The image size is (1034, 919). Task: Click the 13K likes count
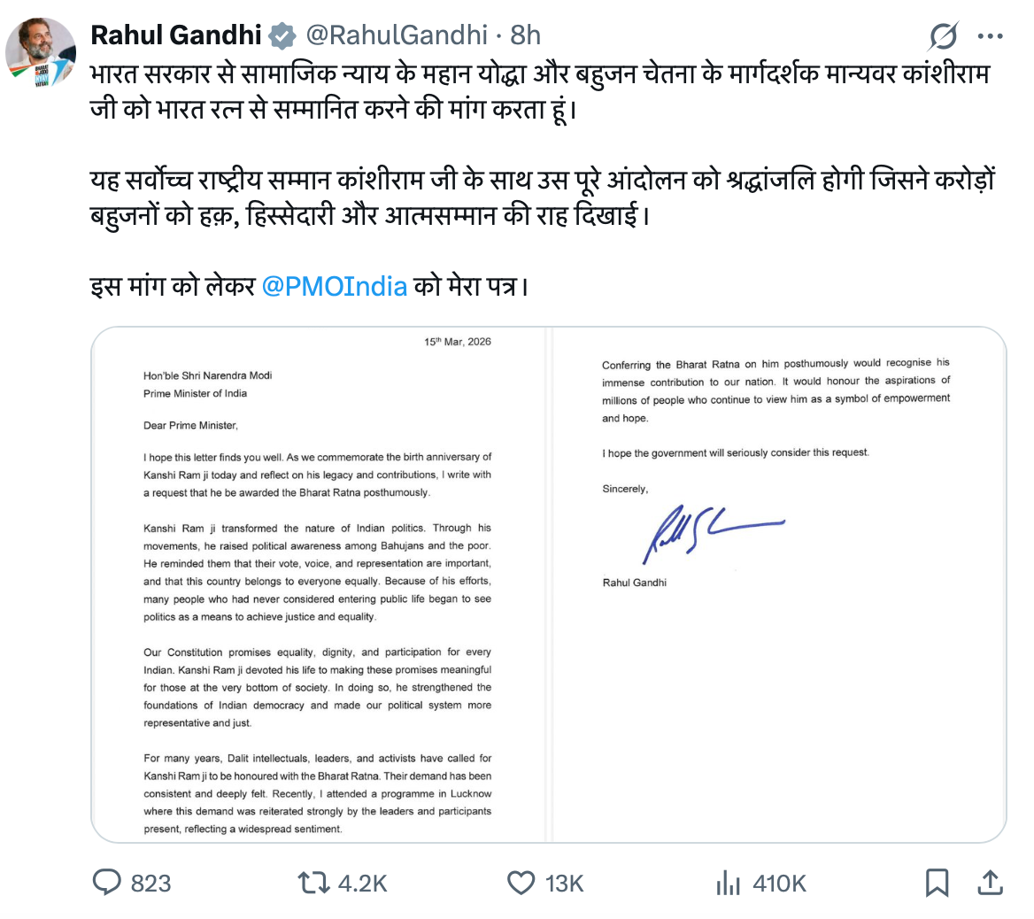(564, 884)
